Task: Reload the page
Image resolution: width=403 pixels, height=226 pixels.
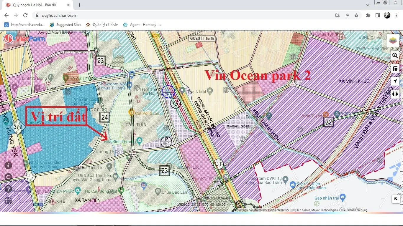Action: click(25, 15)
